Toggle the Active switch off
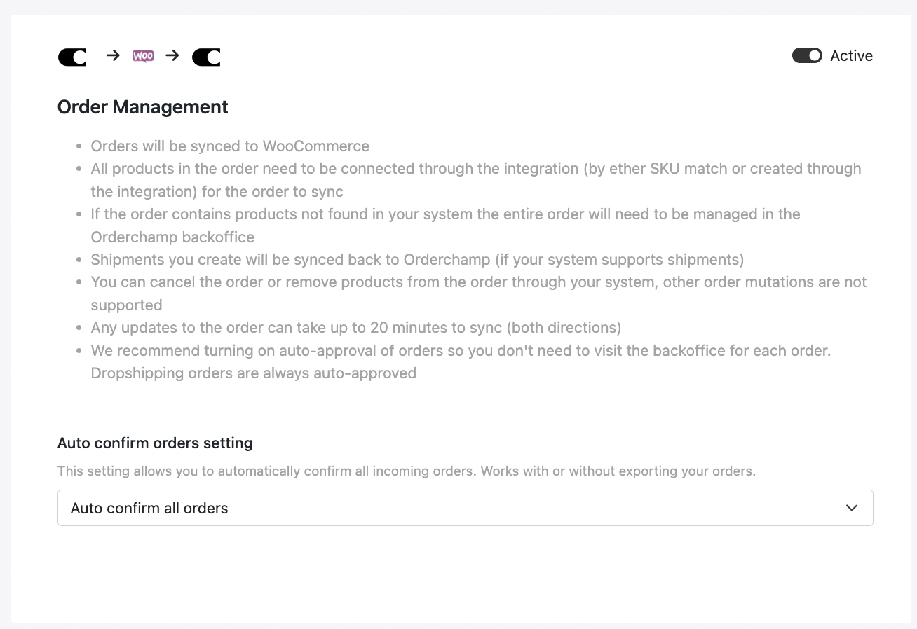Viewport: 917px width, 629px height. click(x=807, y=55)
